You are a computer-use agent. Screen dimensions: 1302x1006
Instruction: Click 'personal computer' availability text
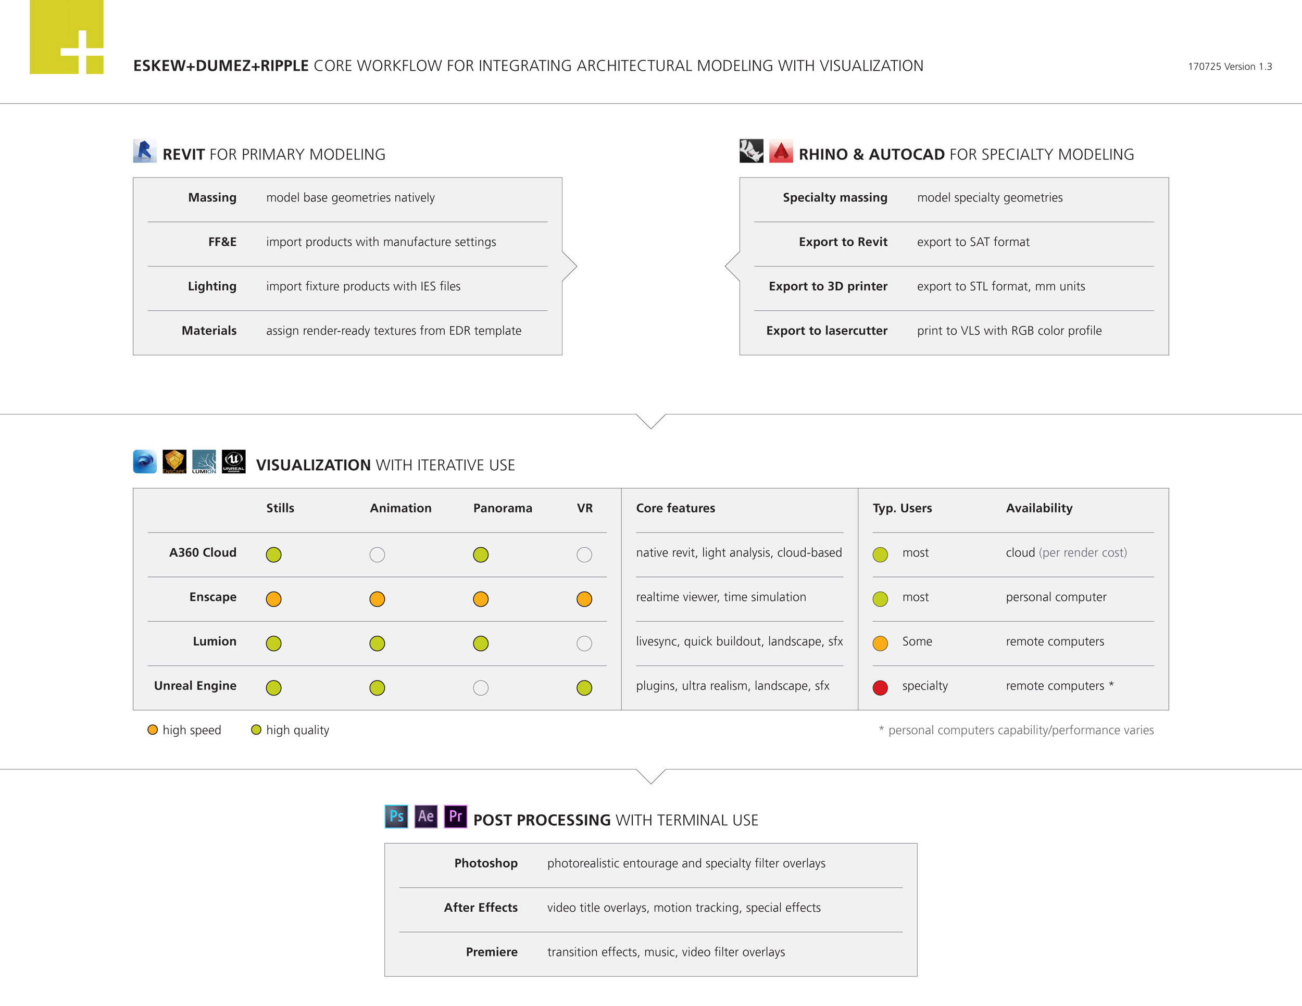(1056, 597)
